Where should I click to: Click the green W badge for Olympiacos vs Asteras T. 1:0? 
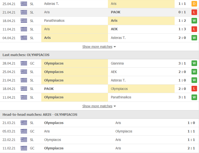[x=194, y=80]
